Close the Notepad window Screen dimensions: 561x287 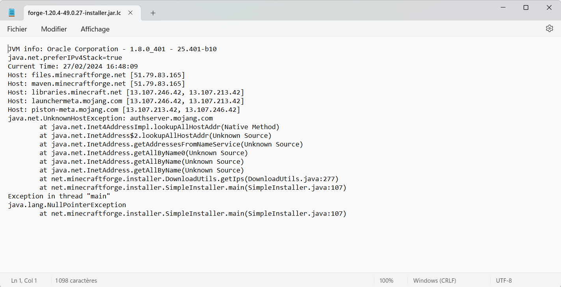coord(549,7)
